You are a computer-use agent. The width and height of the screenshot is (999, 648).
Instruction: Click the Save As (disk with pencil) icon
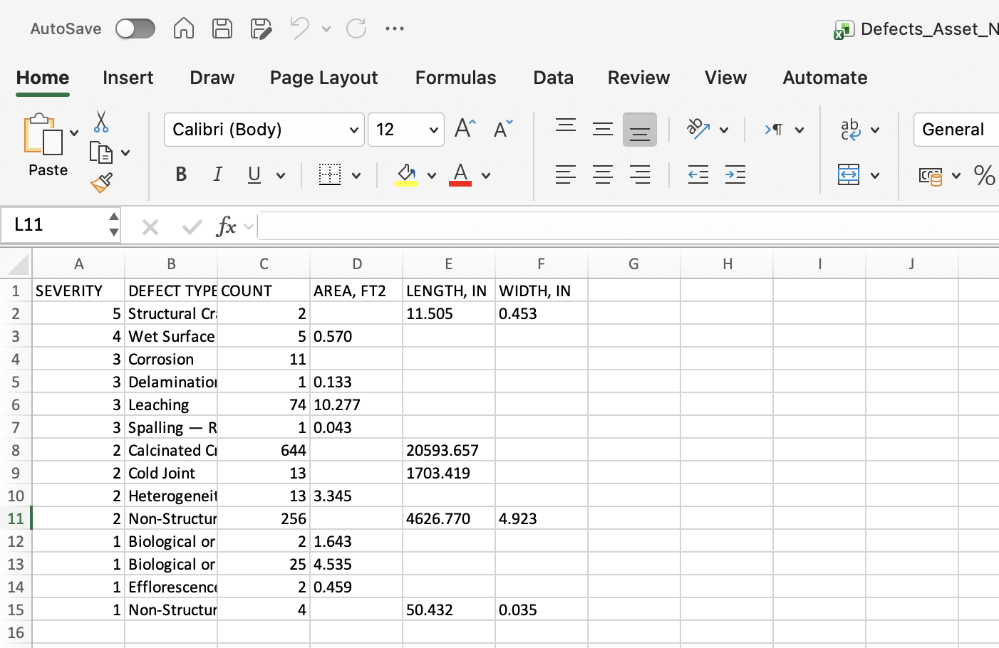tap(262, 28)
